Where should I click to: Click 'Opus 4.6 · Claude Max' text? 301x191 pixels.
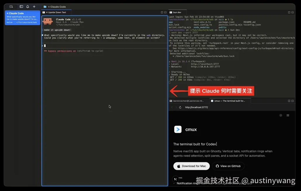(70, 22)
